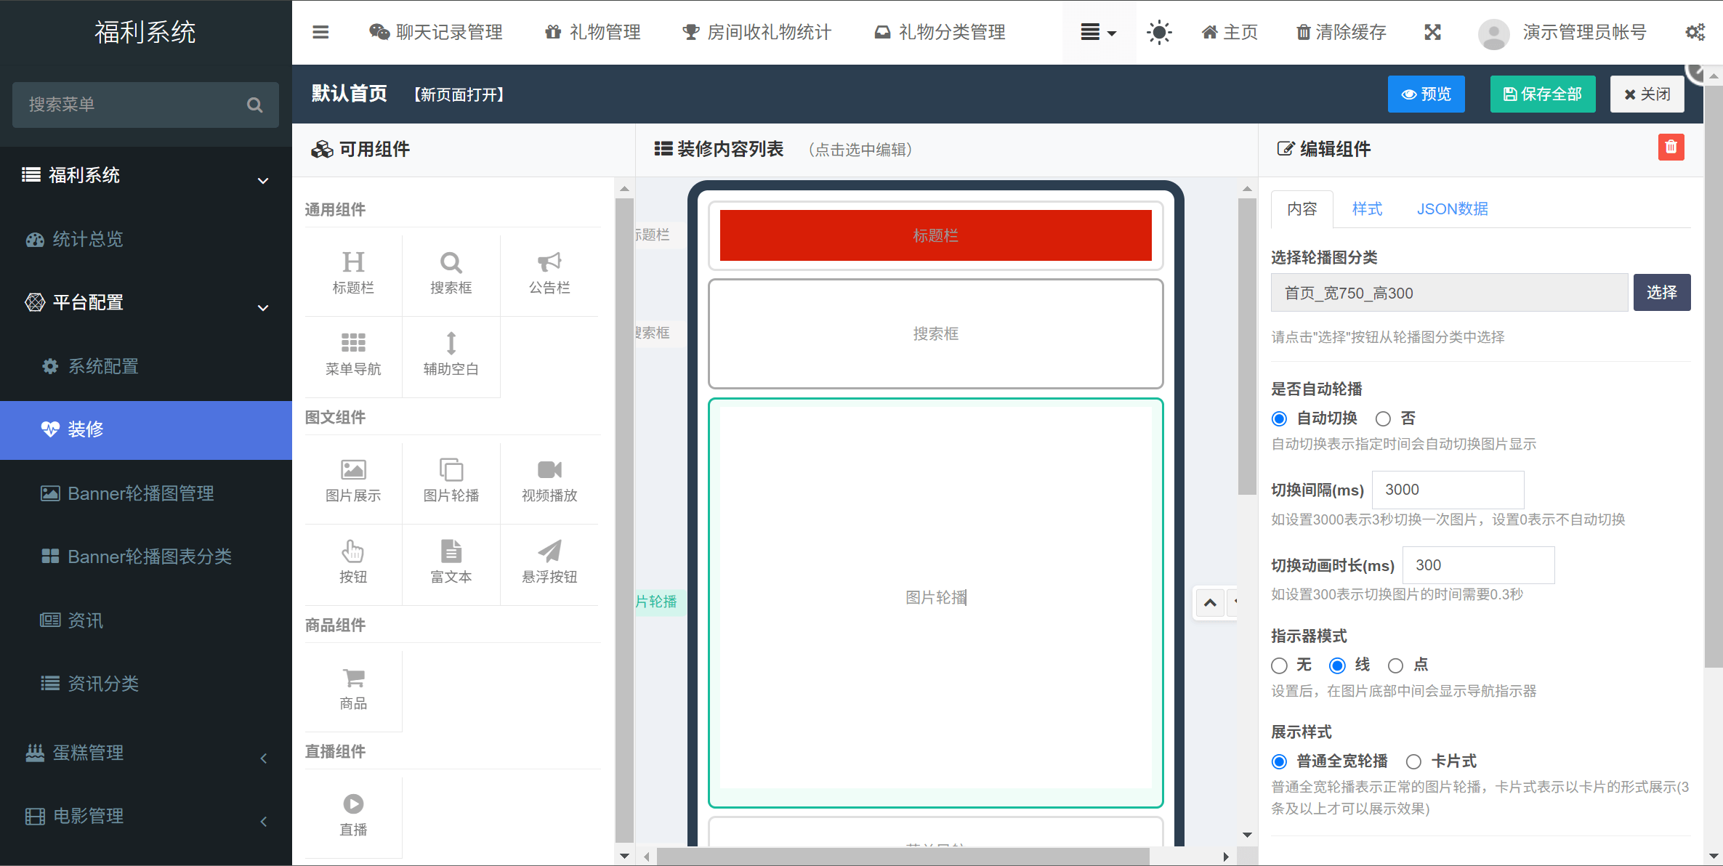The width and height of the screenshot is (1723, 866).
Task: Expand the 蛋糕管理 sidebar group
Action: [x=145, y=753]
